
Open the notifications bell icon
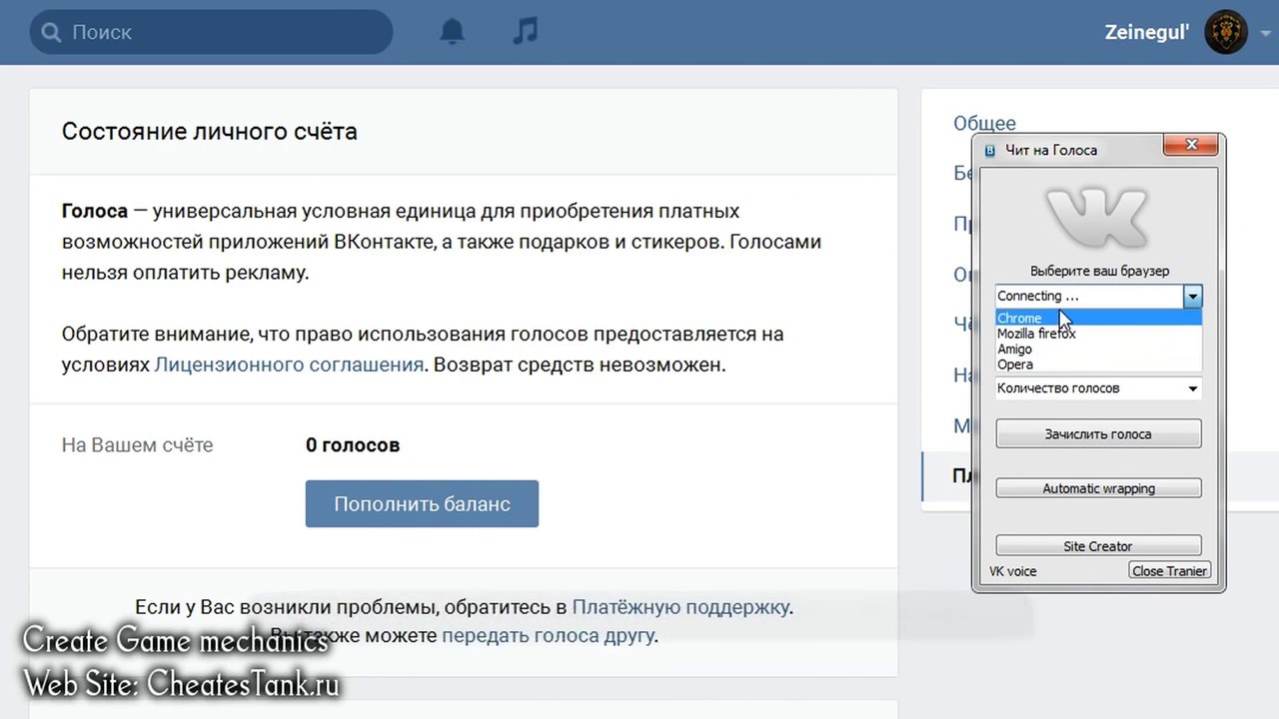click(453, 32)
